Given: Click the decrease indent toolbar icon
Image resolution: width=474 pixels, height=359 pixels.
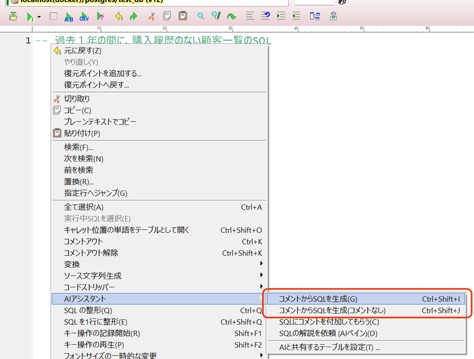Looking at the screenshot, I should (296, 16).
